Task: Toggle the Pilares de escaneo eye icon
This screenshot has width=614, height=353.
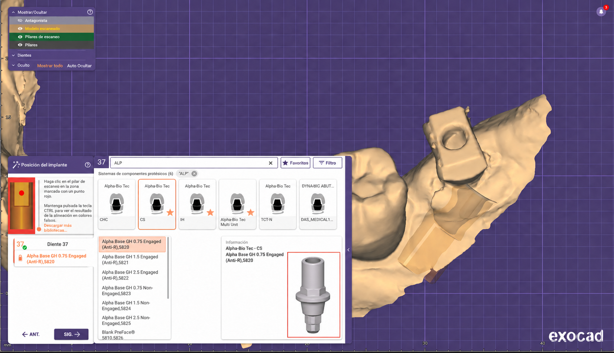Action: 20,37
